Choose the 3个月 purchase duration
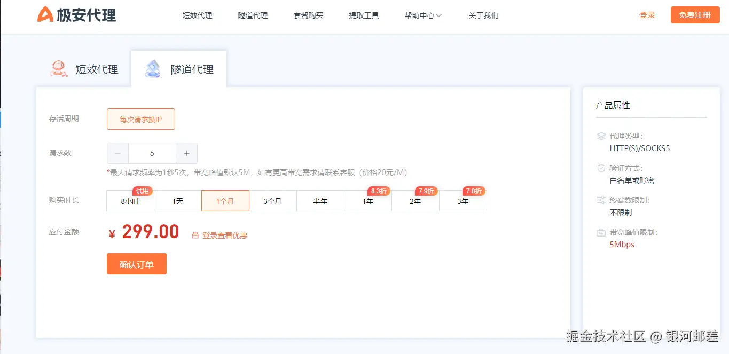729x354 pixels. pos(273,201)
